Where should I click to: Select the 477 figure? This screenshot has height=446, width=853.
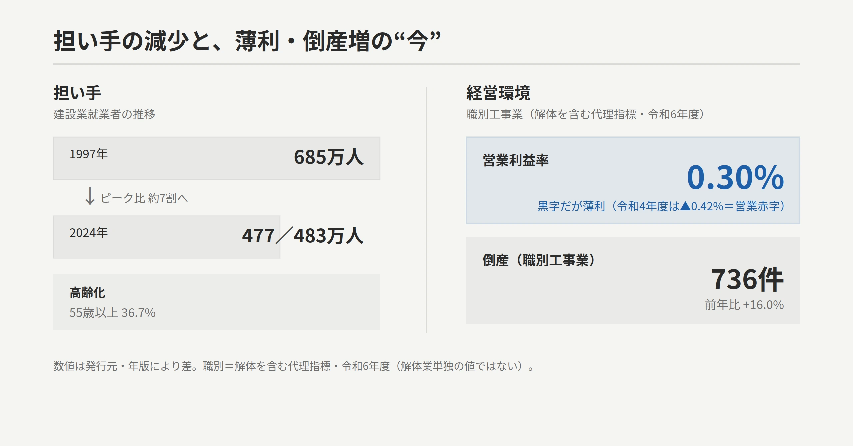[x=258, y=236]
